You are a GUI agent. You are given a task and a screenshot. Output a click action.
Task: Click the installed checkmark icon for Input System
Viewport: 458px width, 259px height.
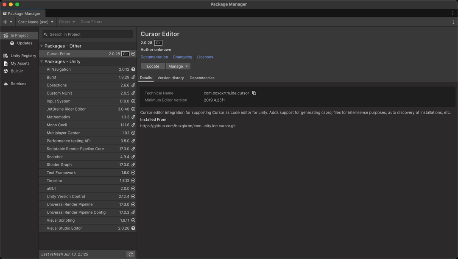pos(133,101)
